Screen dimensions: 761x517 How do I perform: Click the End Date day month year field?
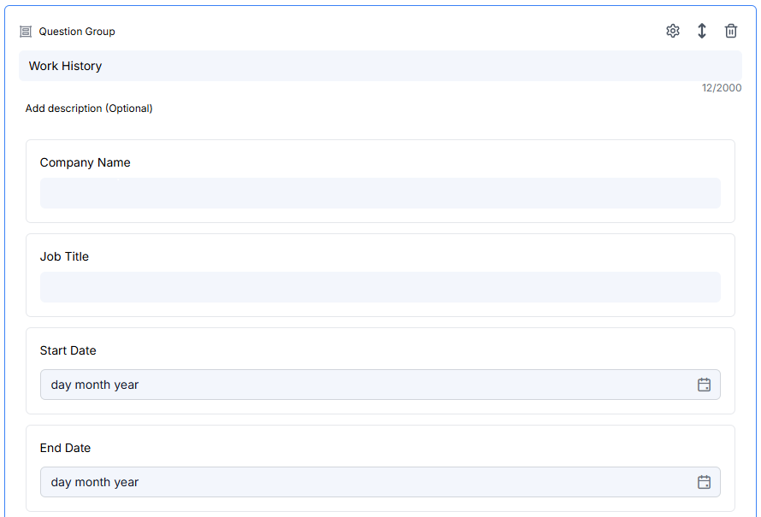click(x=342, y=482)
